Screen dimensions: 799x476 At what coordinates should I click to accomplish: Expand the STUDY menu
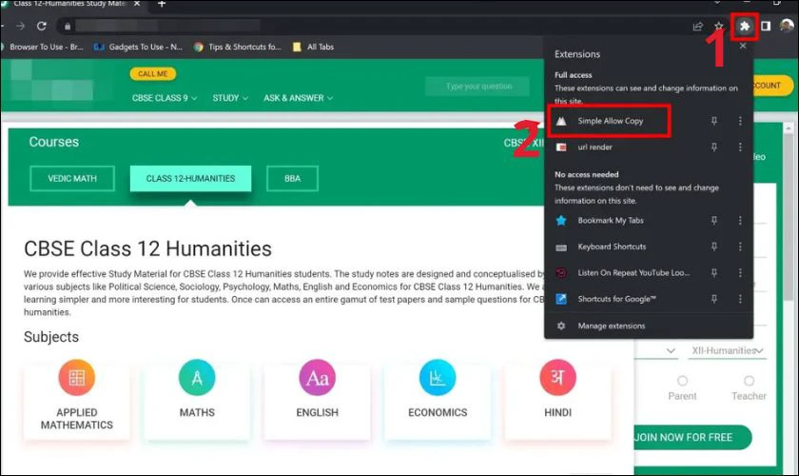(230, 98)
